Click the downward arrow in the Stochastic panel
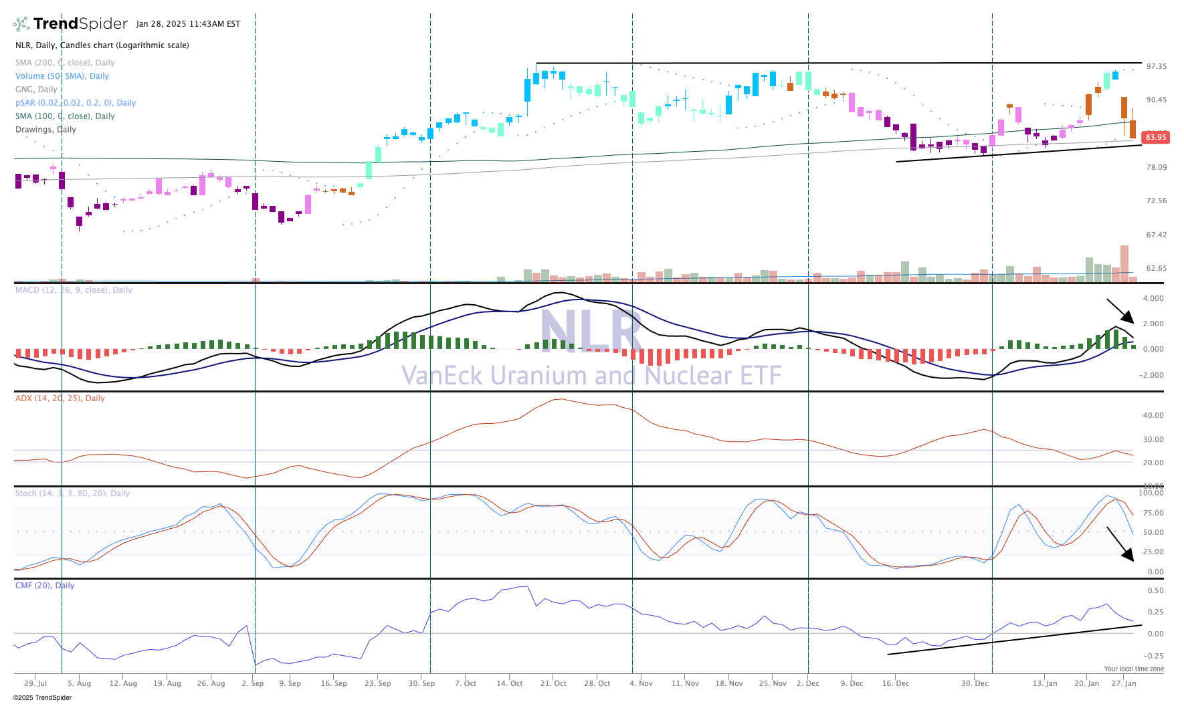Screen dimensions: 1184x704 (1120, 544)
